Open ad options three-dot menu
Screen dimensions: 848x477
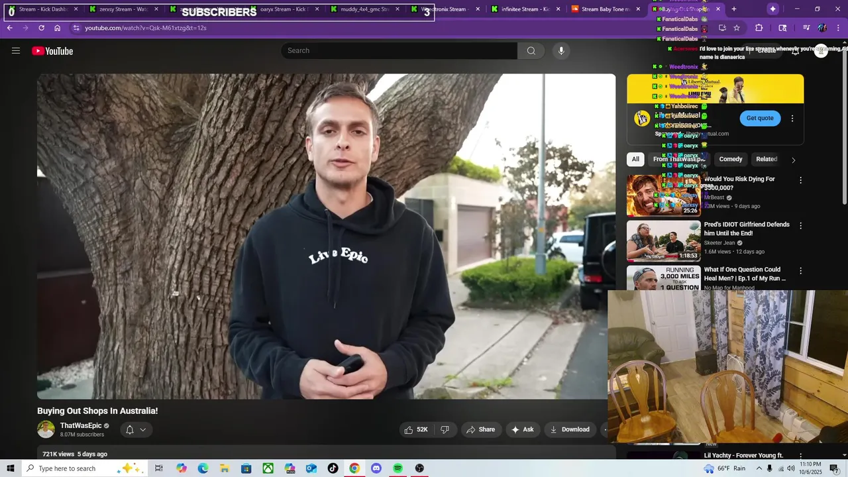coord(792,119)
